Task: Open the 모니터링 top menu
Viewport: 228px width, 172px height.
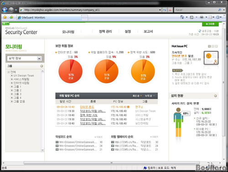Action: [68, 31]
